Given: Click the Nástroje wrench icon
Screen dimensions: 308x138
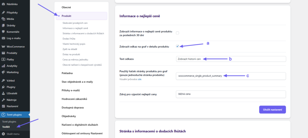Looking at the screenshot, I should click(3, 100).
